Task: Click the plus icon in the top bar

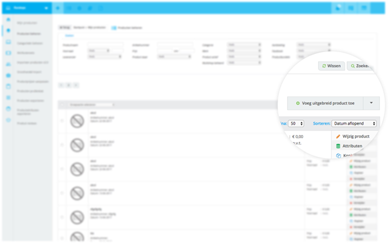Action: tap(57, 8)
